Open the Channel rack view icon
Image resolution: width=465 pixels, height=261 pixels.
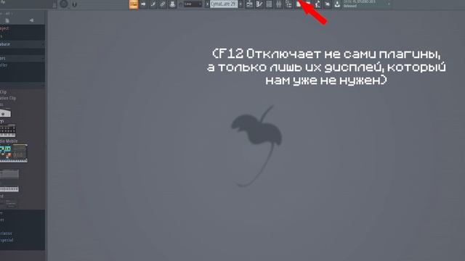click(269, 4)
